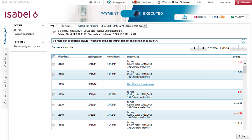Expand the go-to specific date panel
Image resolution: width=252 pixels, height=140 pixels.
243,41
